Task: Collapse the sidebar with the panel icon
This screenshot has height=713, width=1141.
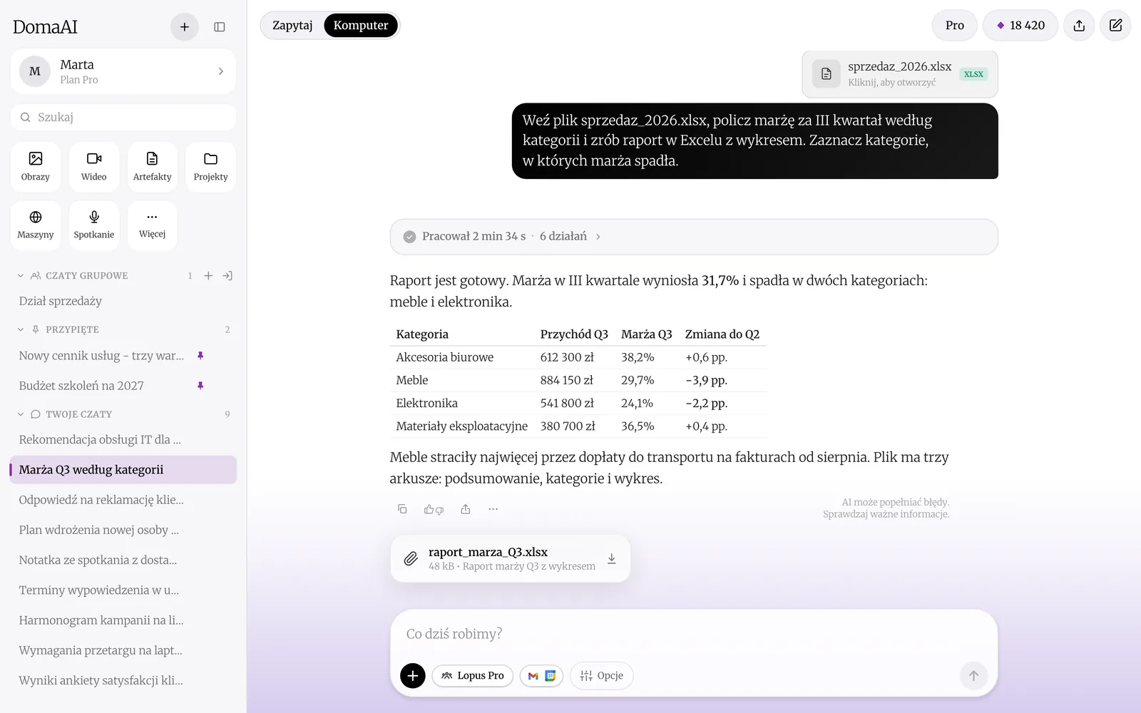Action: coord(220,27)
